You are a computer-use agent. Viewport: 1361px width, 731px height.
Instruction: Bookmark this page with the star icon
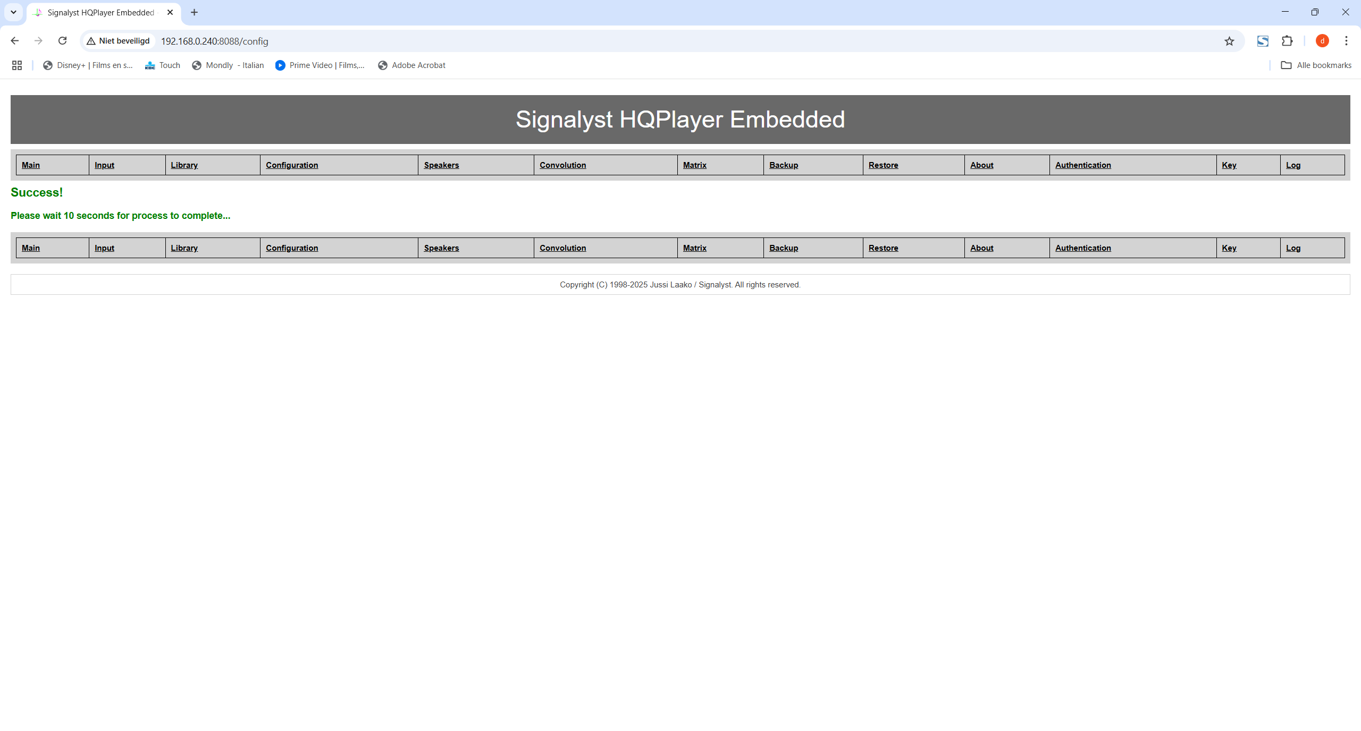[x=1229, y=41]
